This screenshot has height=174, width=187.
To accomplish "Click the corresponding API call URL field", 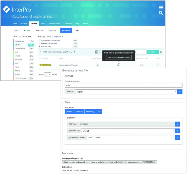I will 110,162.
